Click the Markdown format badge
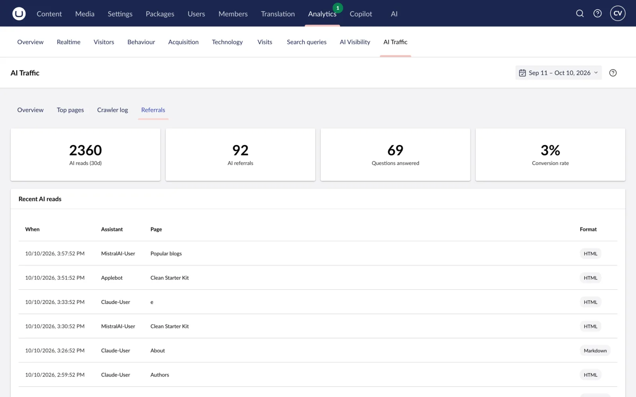The height and width of the screenshot is (397, 636). point(595,351)
